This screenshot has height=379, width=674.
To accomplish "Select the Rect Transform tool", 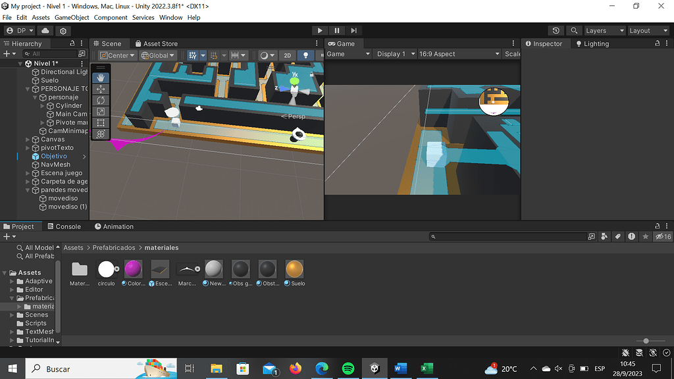I will 101,122.
